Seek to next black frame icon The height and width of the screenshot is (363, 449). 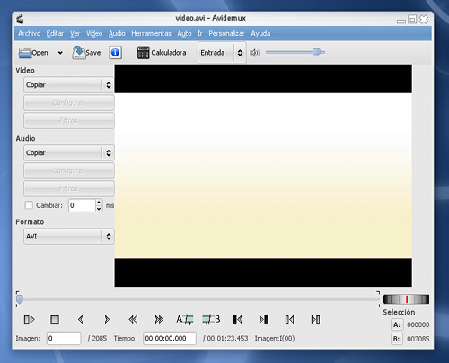pyautogui.click(x=263, y=320)
